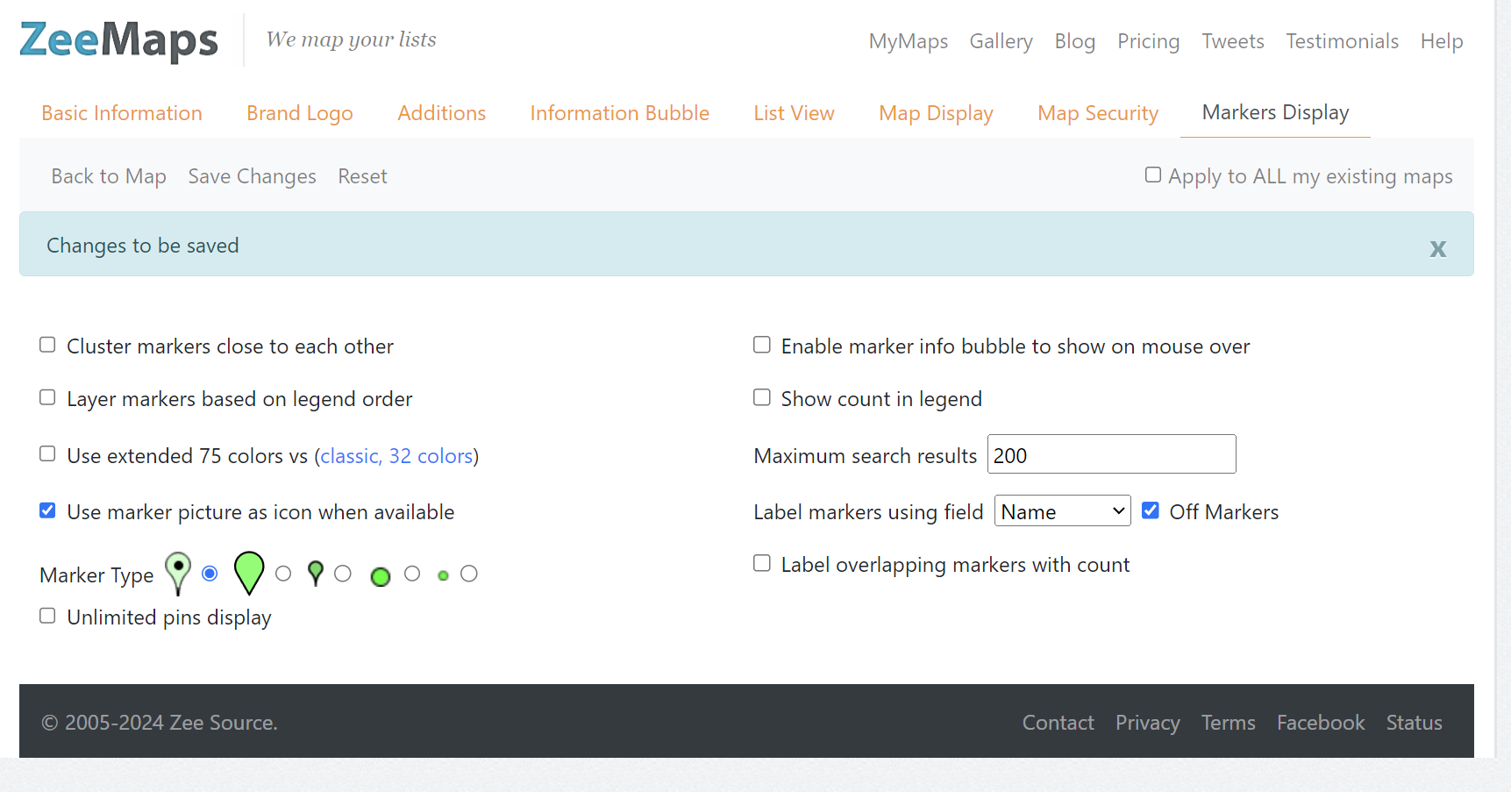Open the Label markers using field dropdown

[x=1062, y=510]
